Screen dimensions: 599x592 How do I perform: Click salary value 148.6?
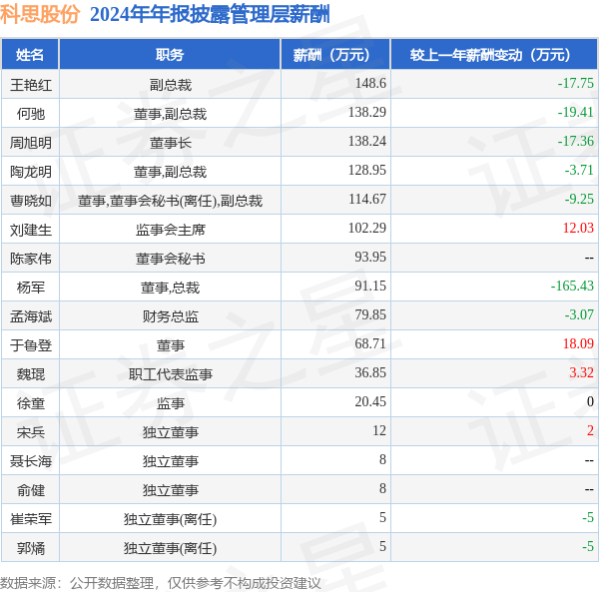coord(370,83)
